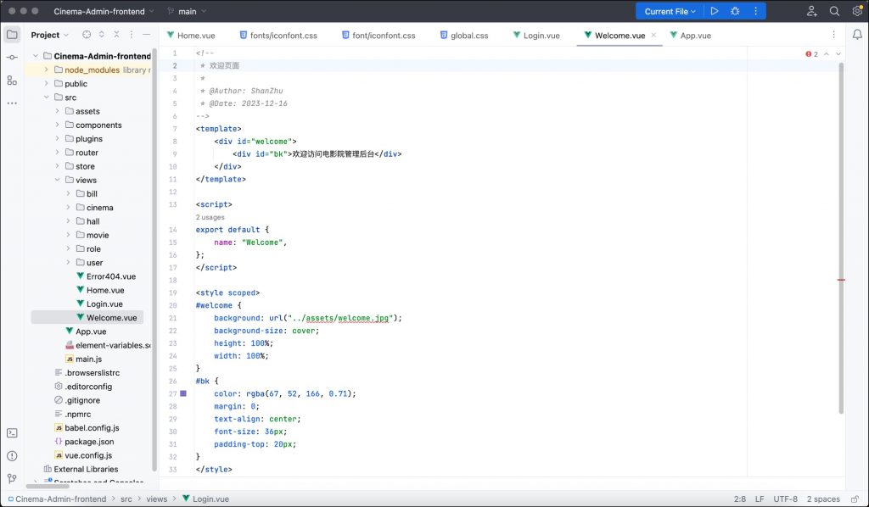Screen dimensions: 869x507
Task: Open Home.vue in the project tree
Action: [104, 290]
